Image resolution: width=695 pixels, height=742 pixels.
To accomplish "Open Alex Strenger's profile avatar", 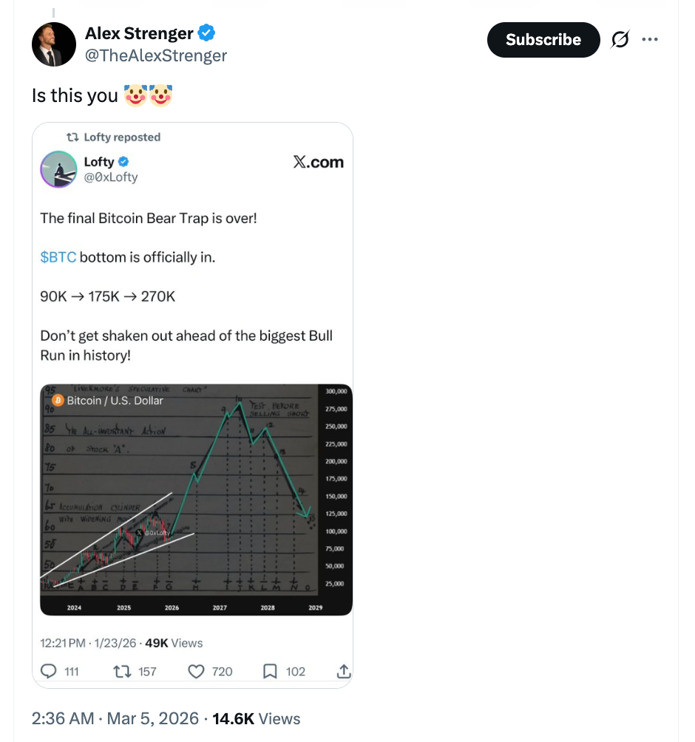I will pyautogui.click(x=54, y=44).
